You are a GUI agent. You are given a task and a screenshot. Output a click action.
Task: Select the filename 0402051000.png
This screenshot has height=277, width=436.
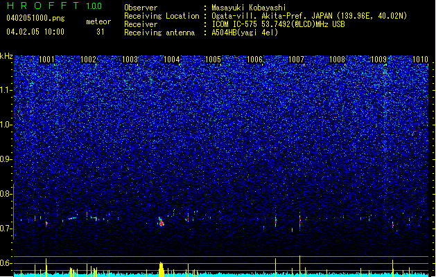35,19
